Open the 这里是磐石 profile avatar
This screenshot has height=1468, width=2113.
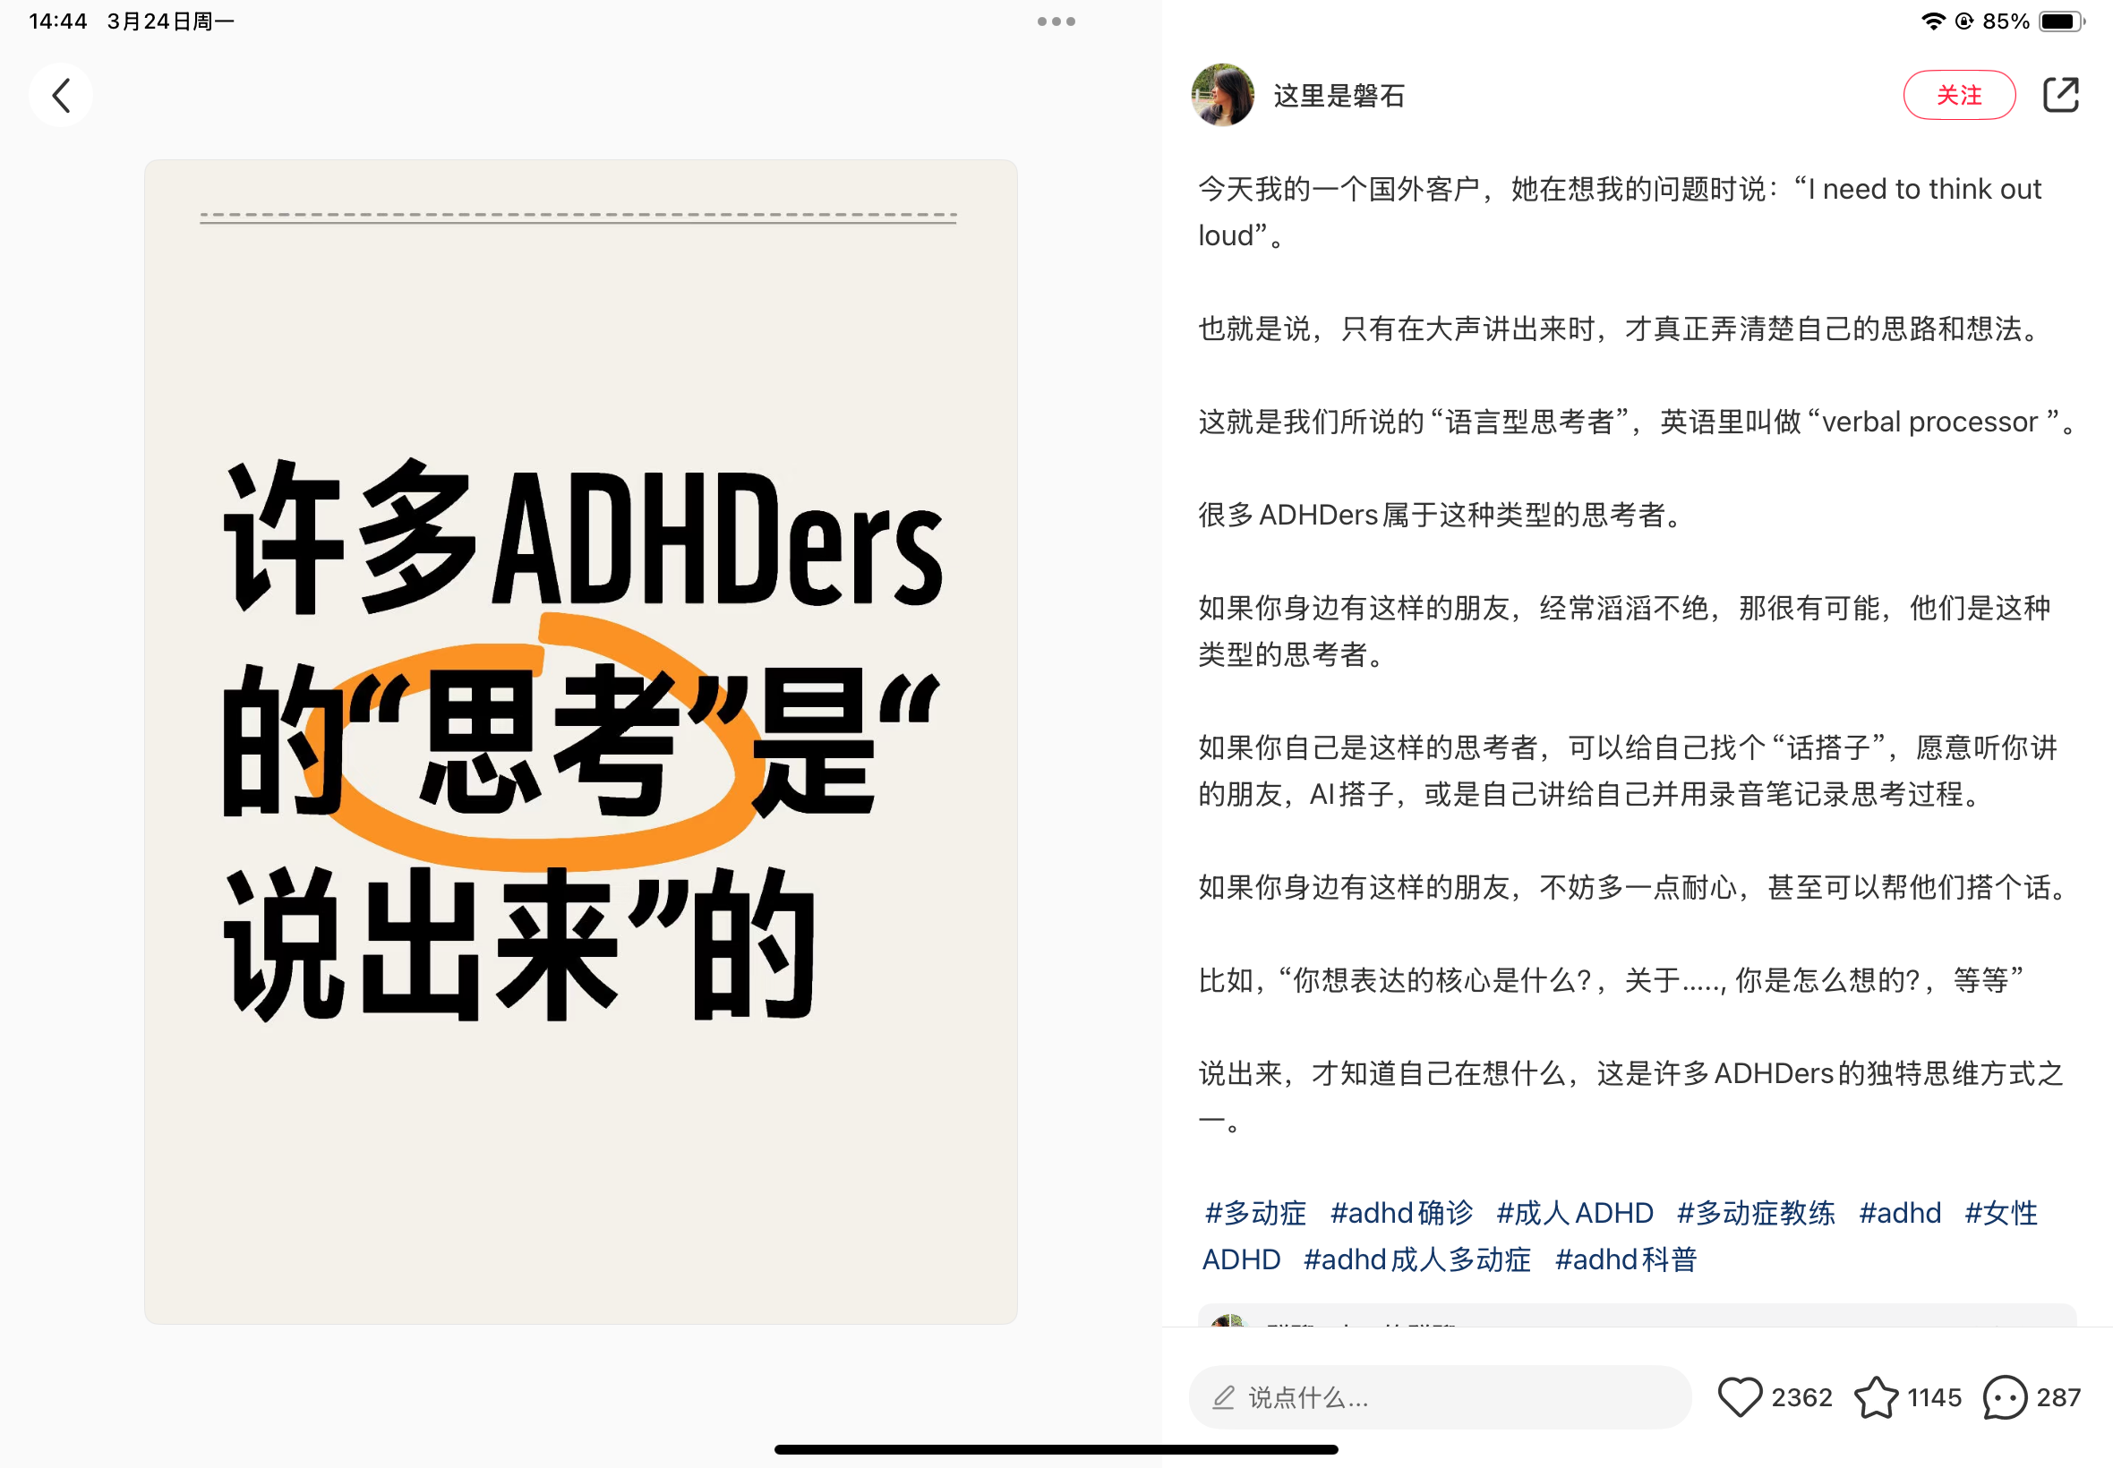1221,95
